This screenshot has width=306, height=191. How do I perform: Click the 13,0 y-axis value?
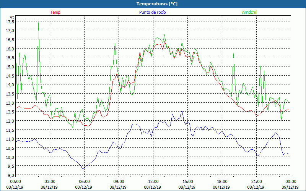10,103
